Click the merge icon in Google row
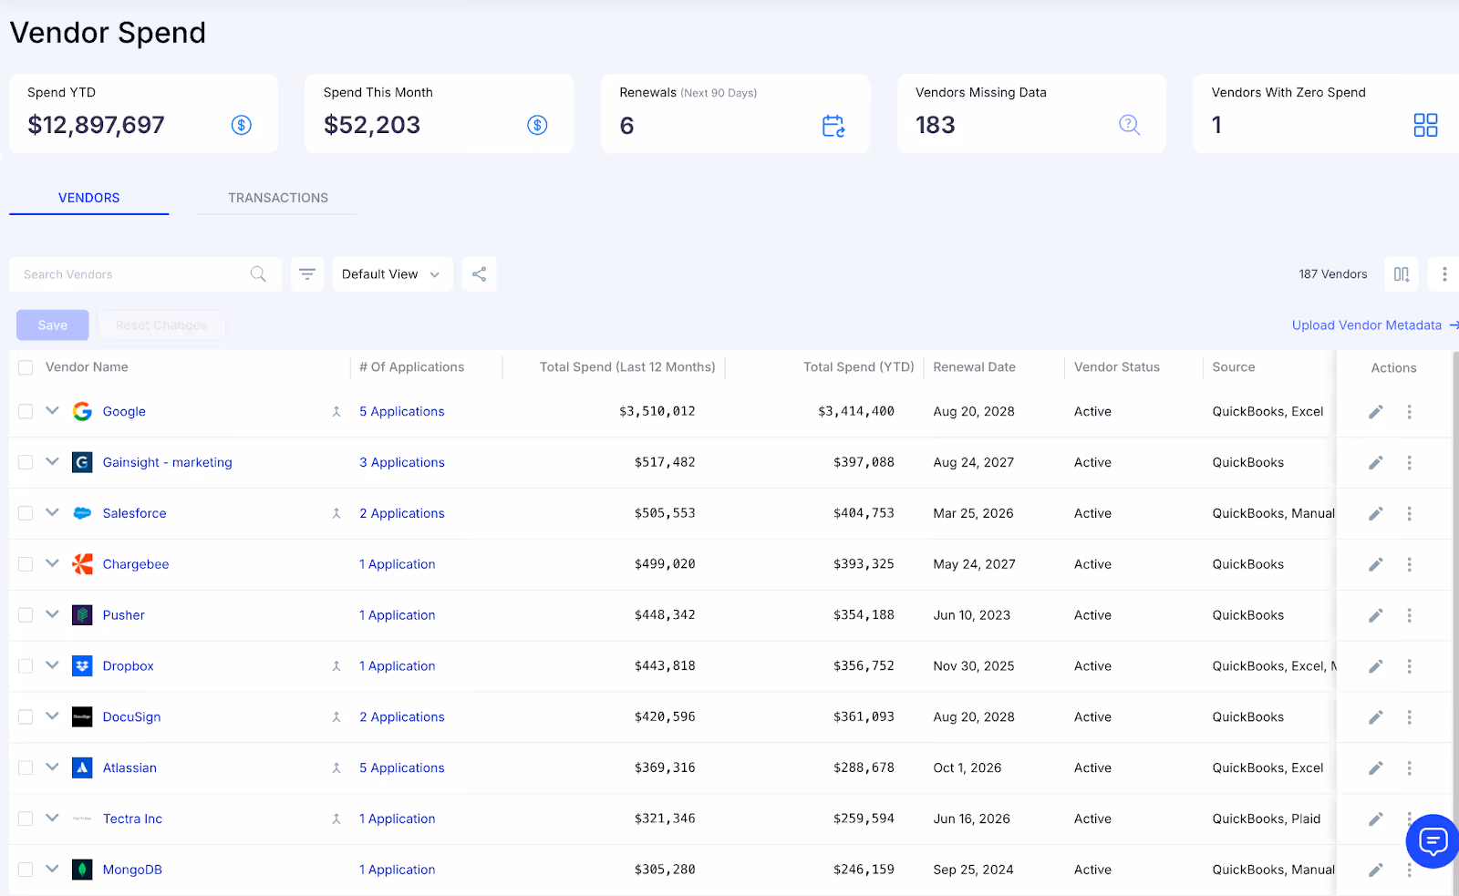The height and width of the screenshot is (896, 1459). [x=336, y=412]
